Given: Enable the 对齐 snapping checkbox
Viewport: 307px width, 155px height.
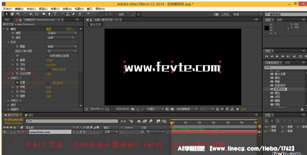Looking at the screenshot, I should tap(116, 14).
